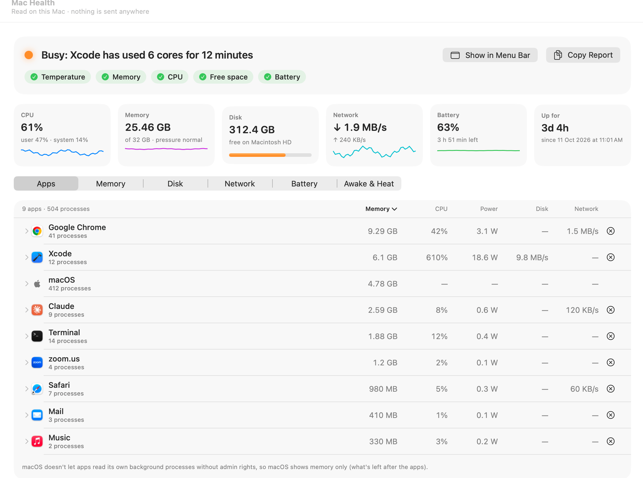Quit Xcode using its circled X
The width and height of the screenshot is (643, 478).
click(611, 257)
